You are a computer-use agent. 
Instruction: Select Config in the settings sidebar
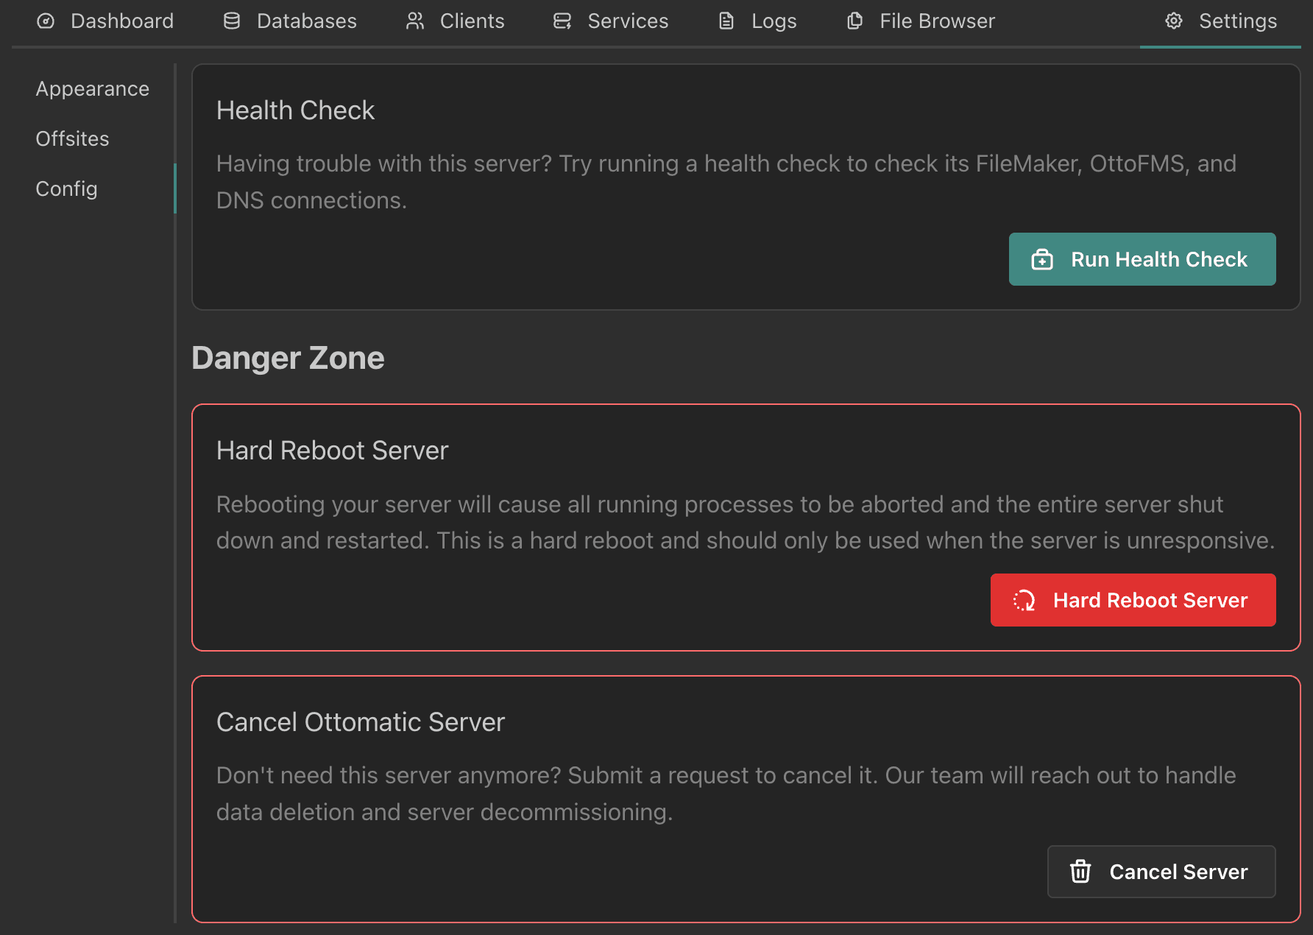point(66,189)
